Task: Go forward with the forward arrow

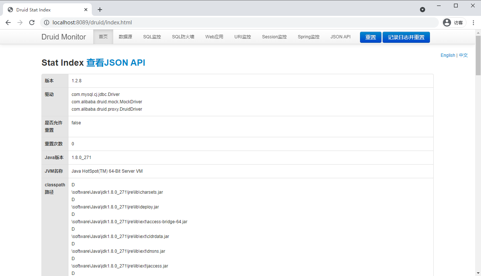Action: [x=20, y=23]
